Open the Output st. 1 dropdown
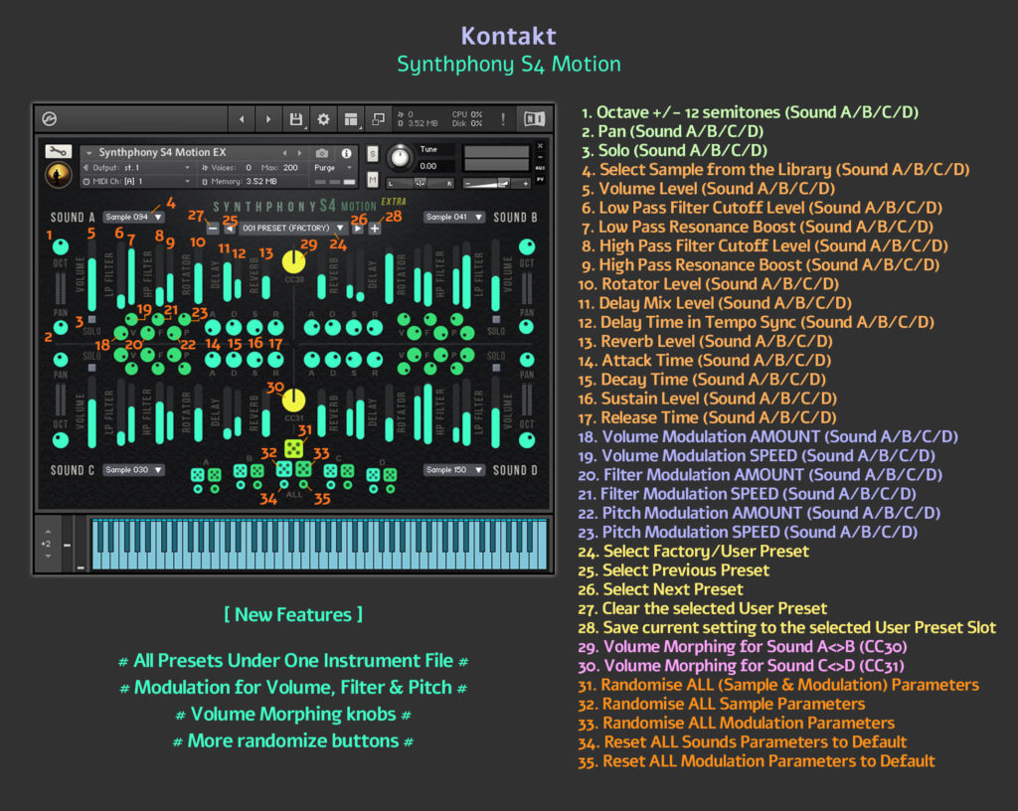The height and width of the screenshot is (811, 1018). coord(137,167)
